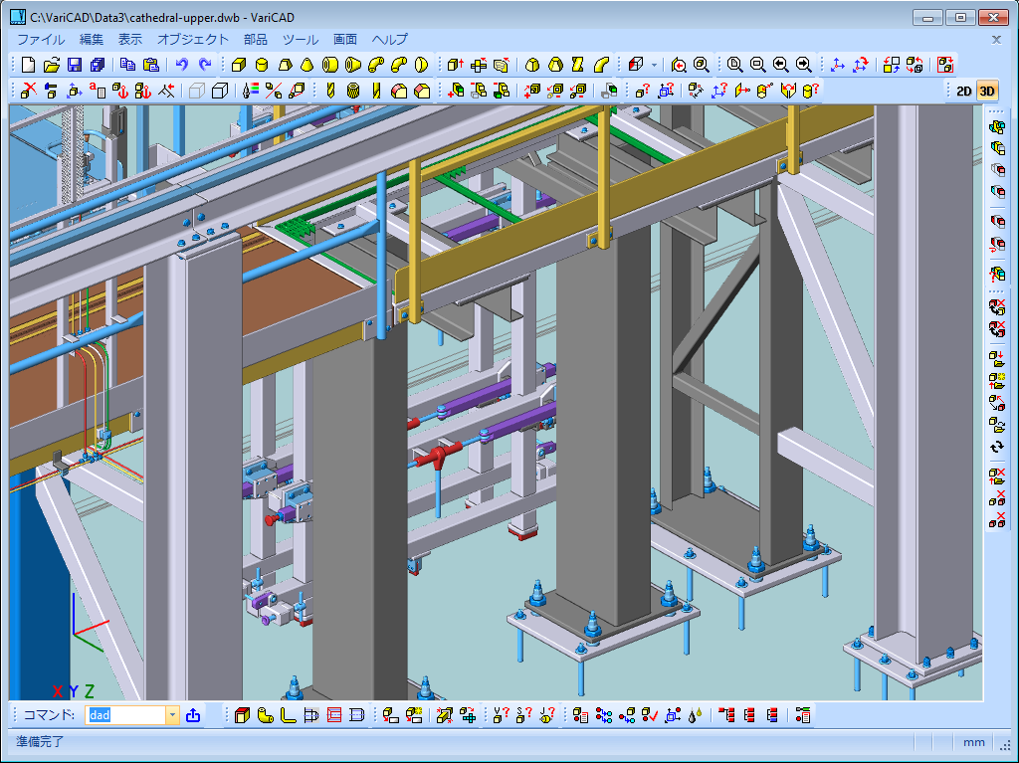The image size is (1019, 763).
Task: Toggle the wireframe cube display icon
Action: 197,91
